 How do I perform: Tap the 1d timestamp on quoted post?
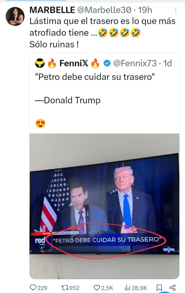click(x=167, y=64)
